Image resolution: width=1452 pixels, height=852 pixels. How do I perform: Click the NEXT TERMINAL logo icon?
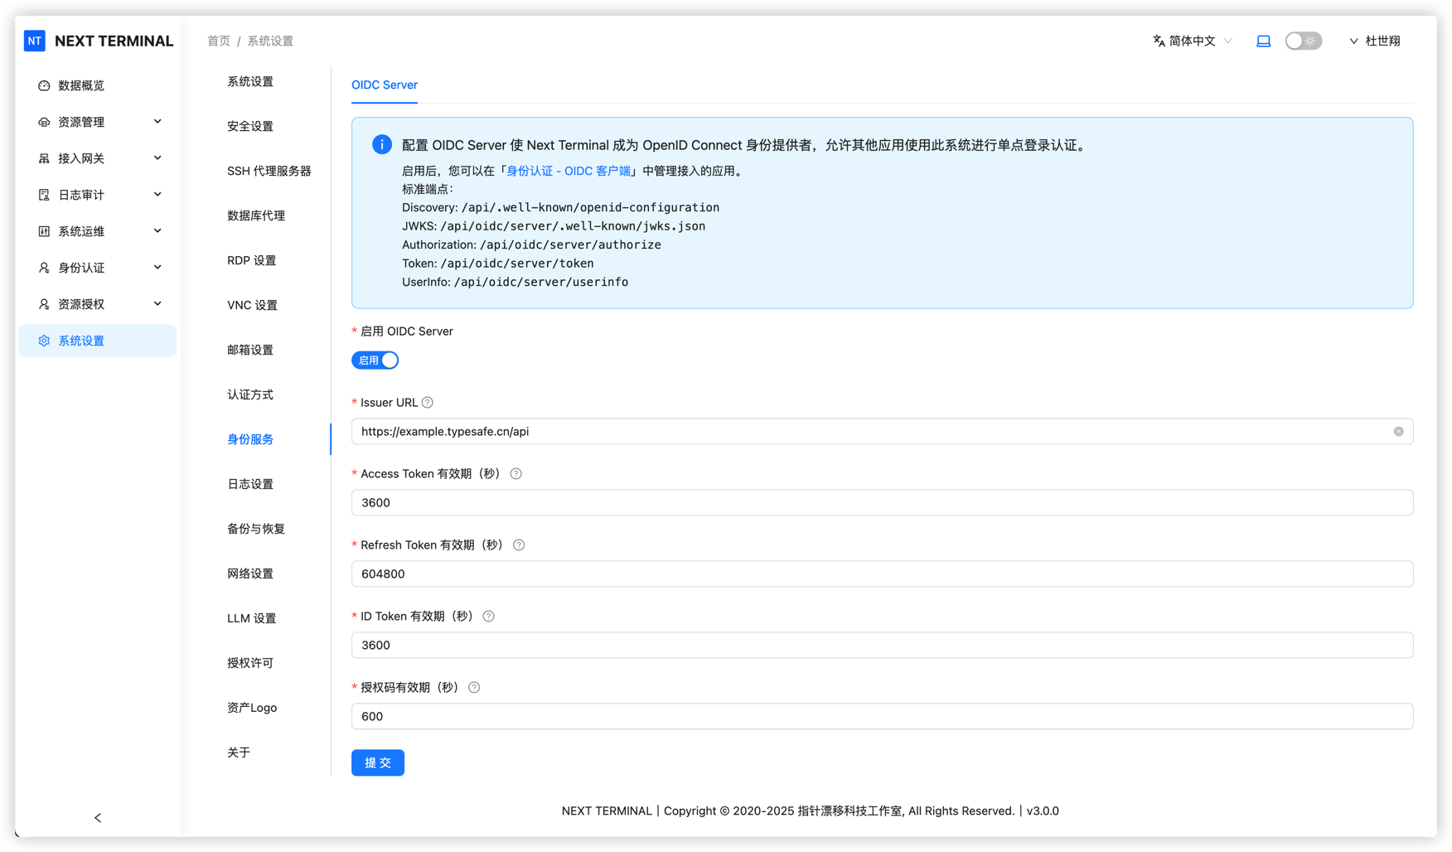pos(34,40)
